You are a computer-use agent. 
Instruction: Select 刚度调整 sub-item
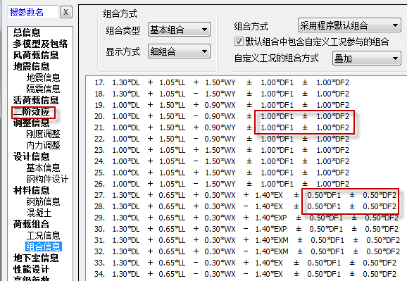(43, 134)
